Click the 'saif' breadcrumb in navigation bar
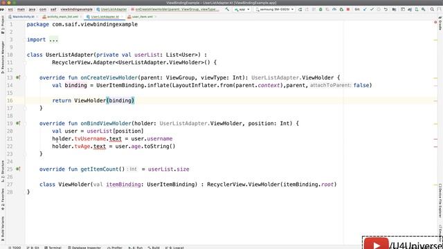 tap(53, 9)
